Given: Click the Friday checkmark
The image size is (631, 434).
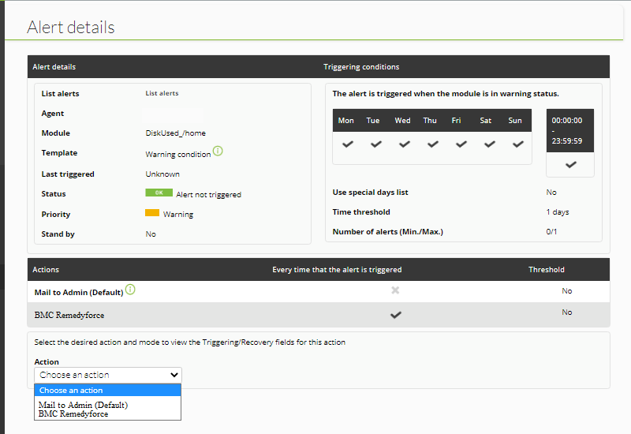Looking at the screenshot, I should tap(461, 144).
